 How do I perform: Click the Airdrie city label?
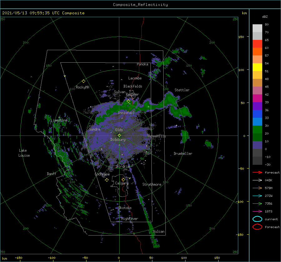[x=123, y=166]
